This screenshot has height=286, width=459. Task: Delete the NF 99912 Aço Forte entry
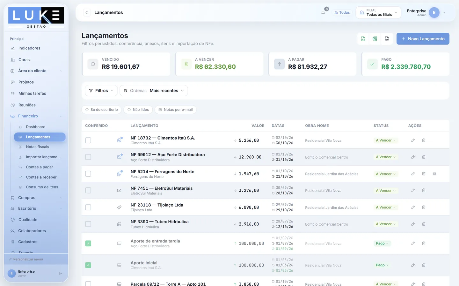click(424, 157)
